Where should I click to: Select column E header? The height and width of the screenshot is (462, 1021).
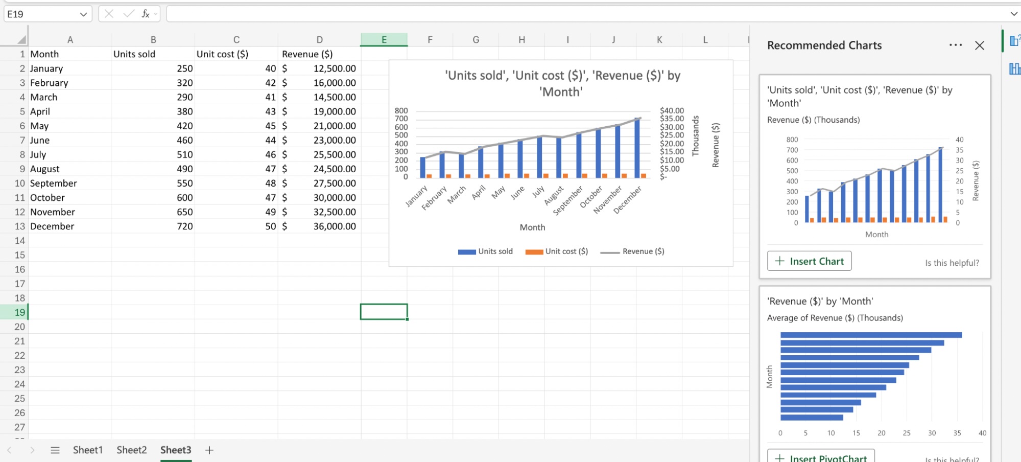(x=384, y=39)
